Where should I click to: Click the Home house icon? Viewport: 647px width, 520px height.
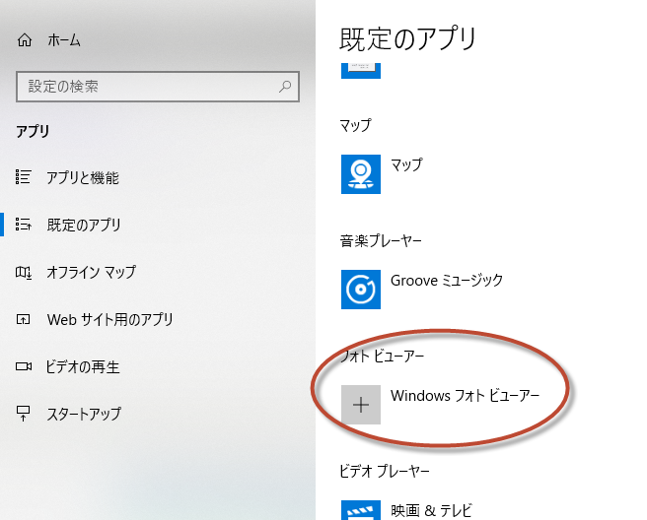25,40
